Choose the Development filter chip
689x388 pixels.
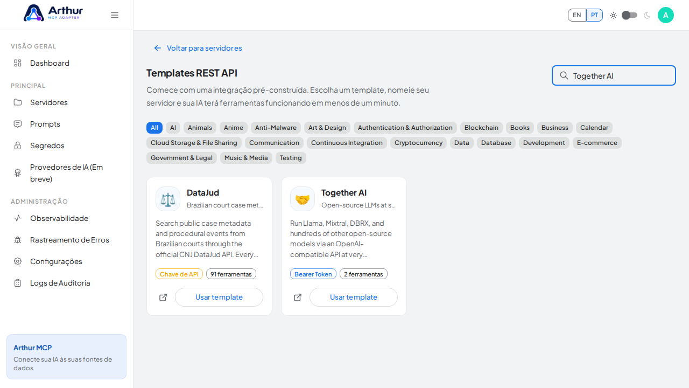click(x=544, y=143)
